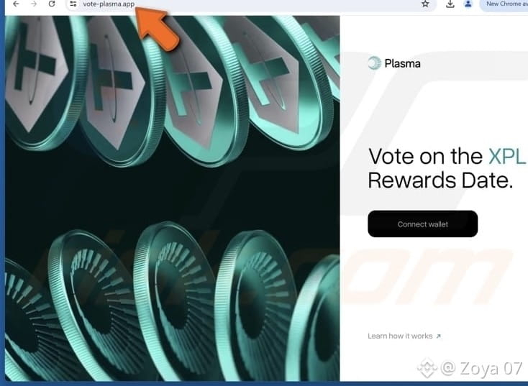Click the teal XPL word in the headline
The width and height of the screenshot is (528, 386).
(x=507, y=157)
